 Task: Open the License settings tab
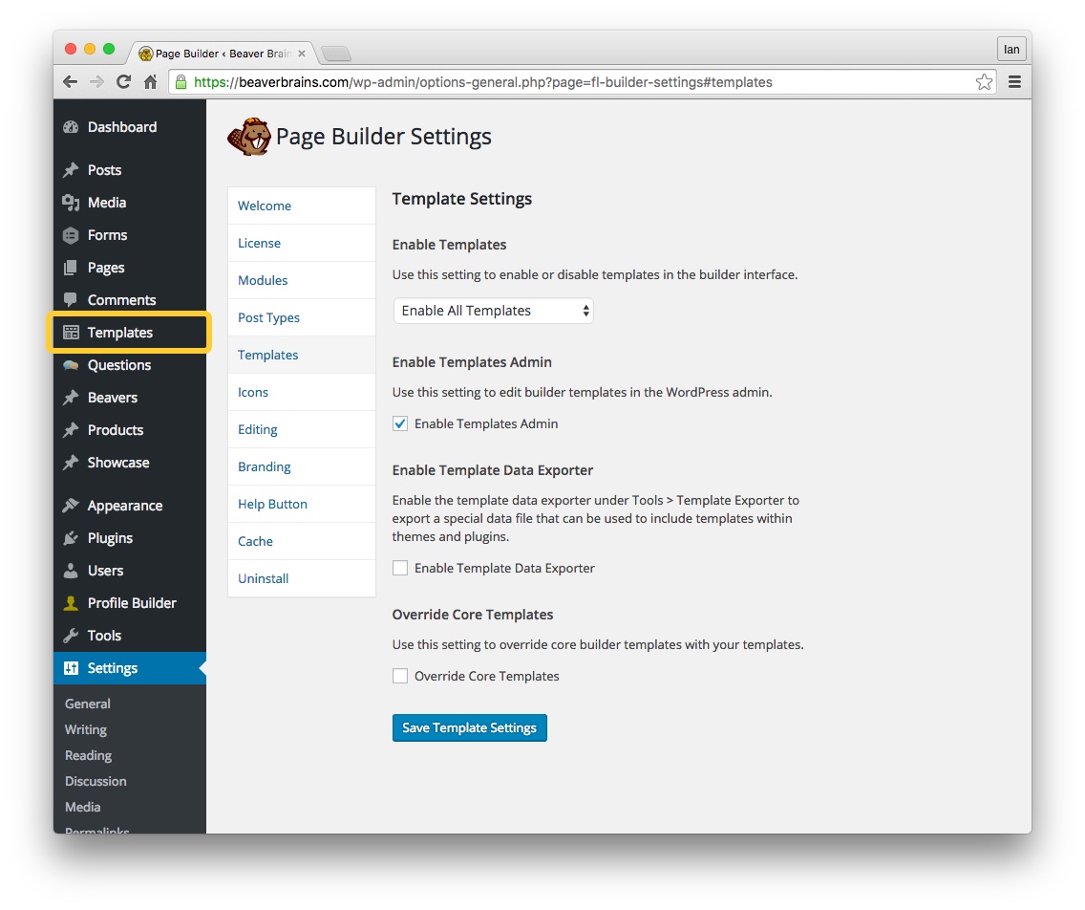[x=302, y=243]
